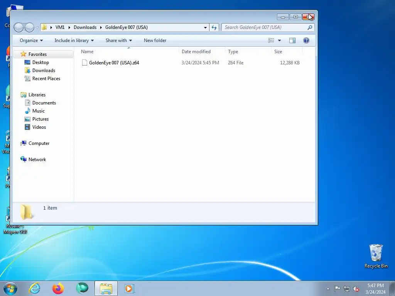The image size is (395, 296).
Task: Select Computer in the navigation pane
Action: pos(39,143)
